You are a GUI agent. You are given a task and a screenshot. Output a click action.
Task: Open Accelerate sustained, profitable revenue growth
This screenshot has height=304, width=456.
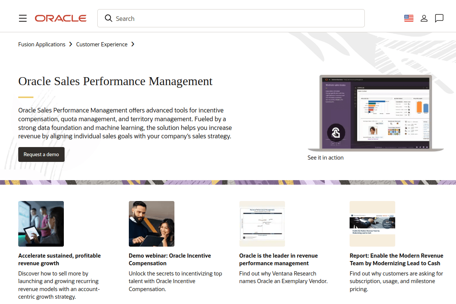click(60, 260)
